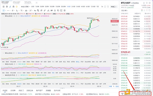The width and height of the screenshot is (153, 96).
Task: Select the crosshair cursor tool
Action: point(4,10)
